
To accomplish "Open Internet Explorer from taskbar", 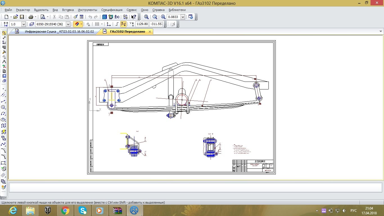I will coord(13,210).
